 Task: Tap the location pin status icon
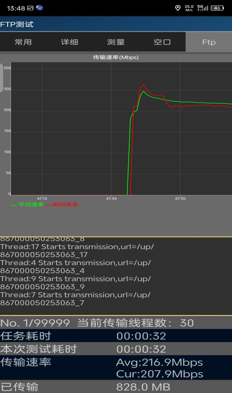click(178, 8)
